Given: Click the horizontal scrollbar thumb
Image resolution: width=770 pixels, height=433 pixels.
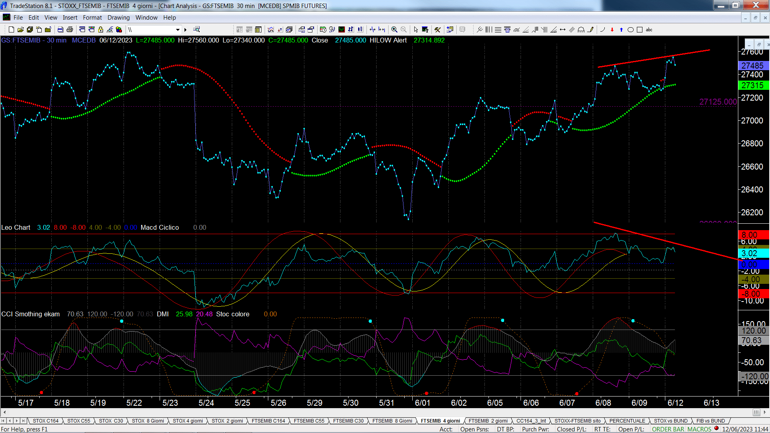Looking at the screenshot, I should [x=756, y=412].
